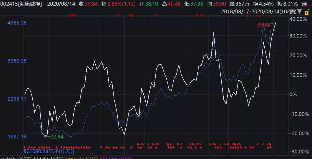This screenshot has width=312, height=159.
Task: Click the rightmost red star event marker
Action: pyautogui.click(x=270, y=147)
